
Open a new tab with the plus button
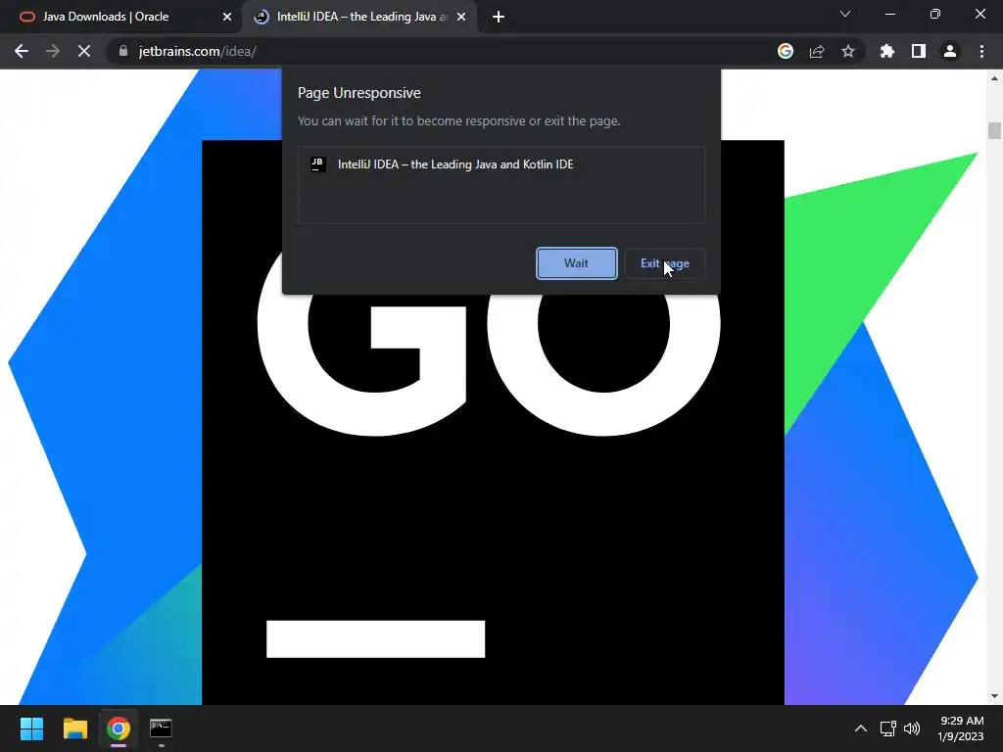(499, 18)
